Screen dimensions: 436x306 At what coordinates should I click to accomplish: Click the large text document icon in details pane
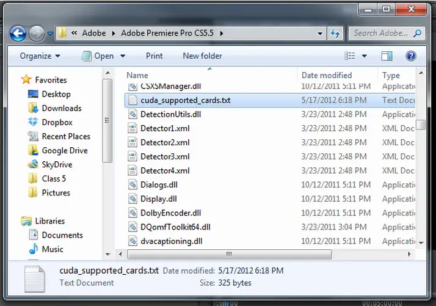point(34,279)
